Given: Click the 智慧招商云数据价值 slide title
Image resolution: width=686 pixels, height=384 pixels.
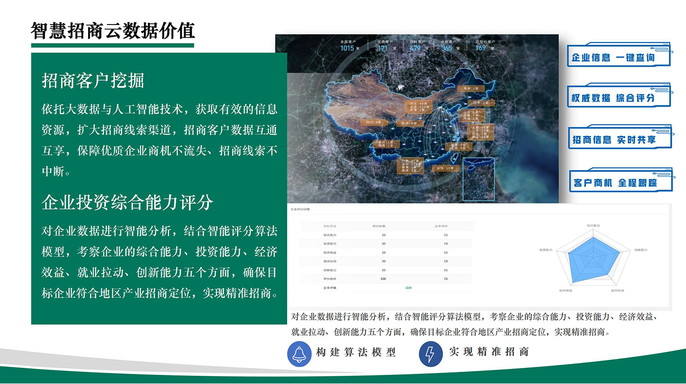Looking at the screenshot, I should pos(113,31).
